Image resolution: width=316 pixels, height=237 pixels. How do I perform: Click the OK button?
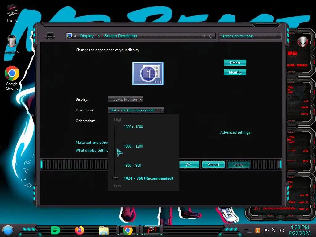[189, 165]
